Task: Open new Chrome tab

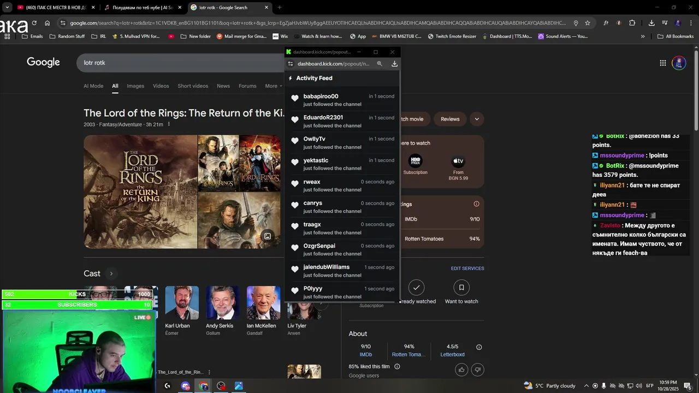Action: (280, 8)
